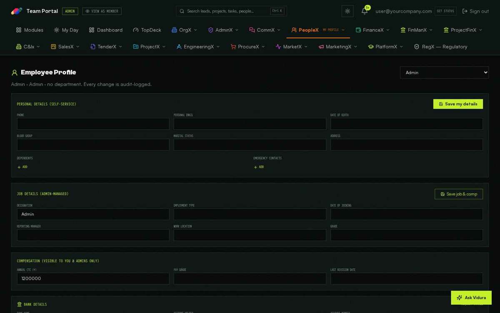Toggle View as Member mode
Image resolution: width=500 pixels, height=313 pixels.
[x=102, y=11]
